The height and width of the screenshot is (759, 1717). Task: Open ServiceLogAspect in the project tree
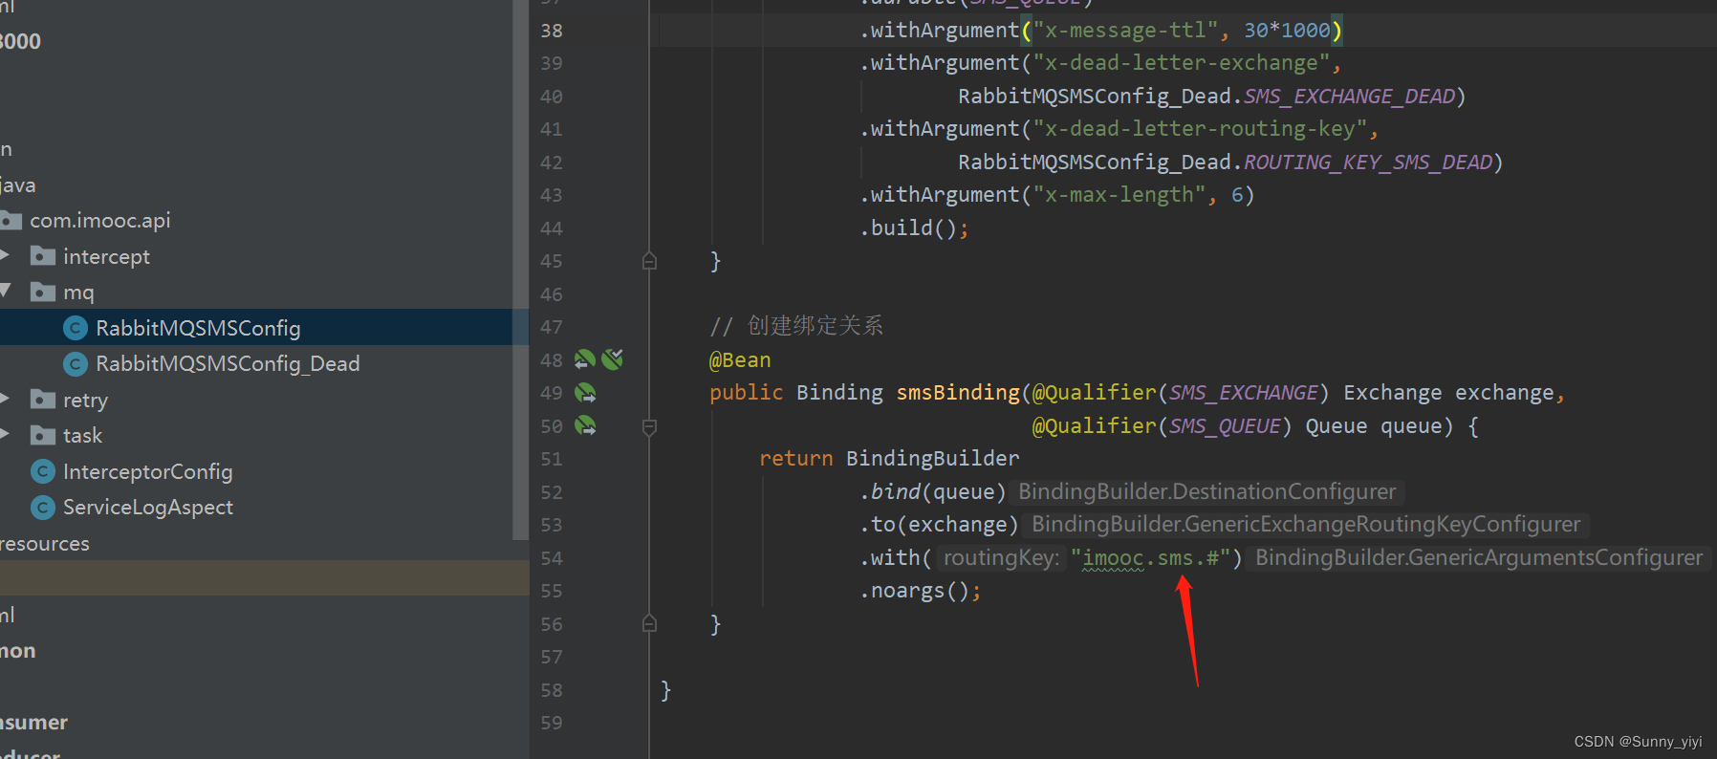coord(148,507)
